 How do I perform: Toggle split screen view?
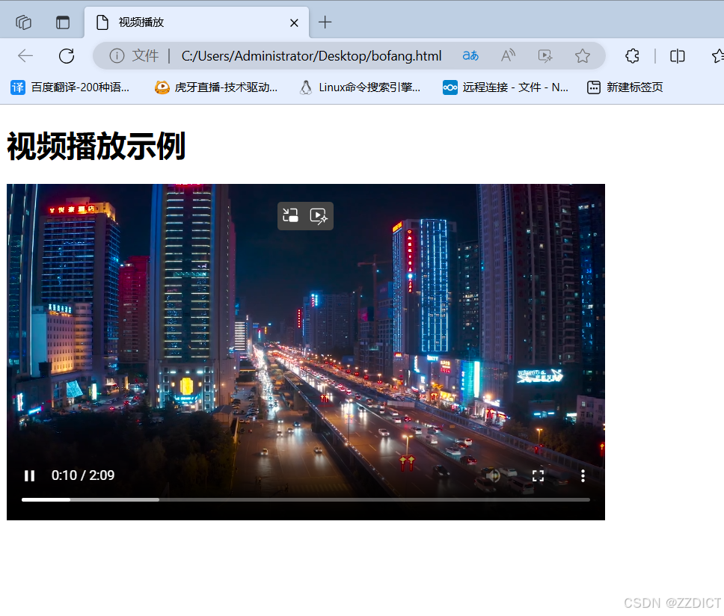point(678,56)
